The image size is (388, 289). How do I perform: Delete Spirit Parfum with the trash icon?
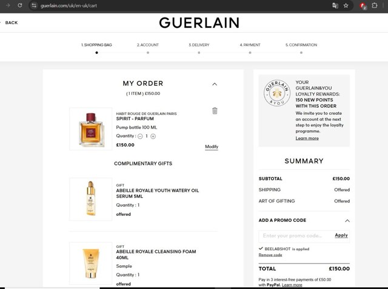(x=215, y=111)
